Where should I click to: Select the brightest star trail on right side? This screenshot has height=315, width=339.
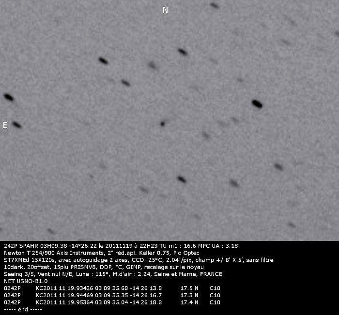[x=257, y=104]
